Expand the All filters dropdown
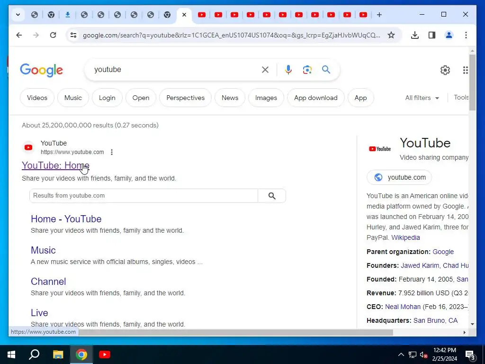Screen dimensions: 485x364 [422, 98]
